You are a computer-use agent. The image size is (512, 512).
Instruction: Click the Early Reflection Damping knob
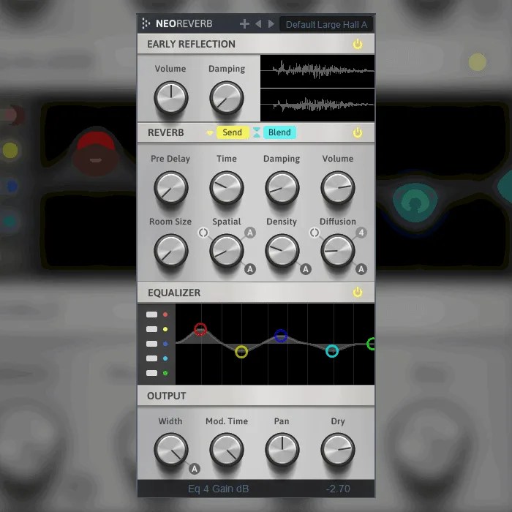tap(226, 97)
